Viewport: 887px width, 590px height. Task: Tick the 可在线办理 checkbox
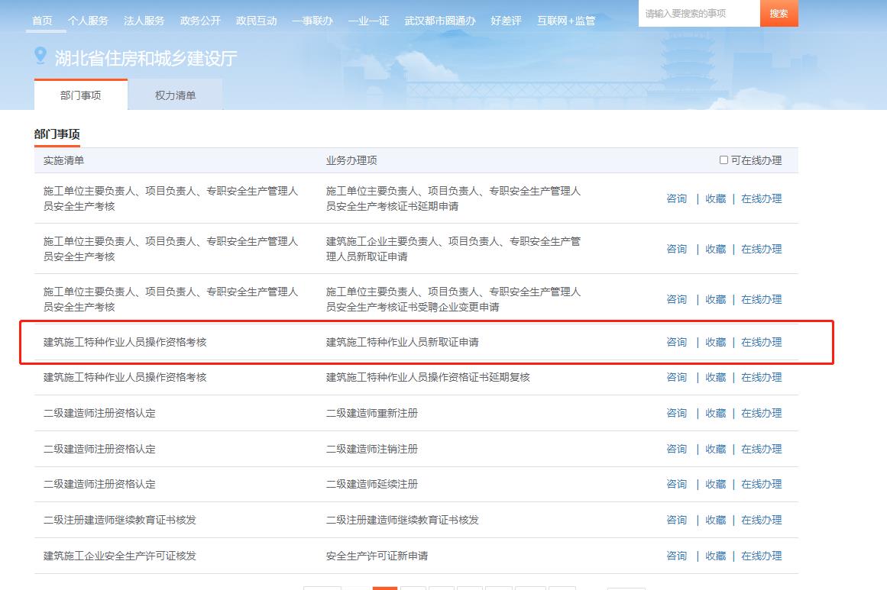point(724,160)
